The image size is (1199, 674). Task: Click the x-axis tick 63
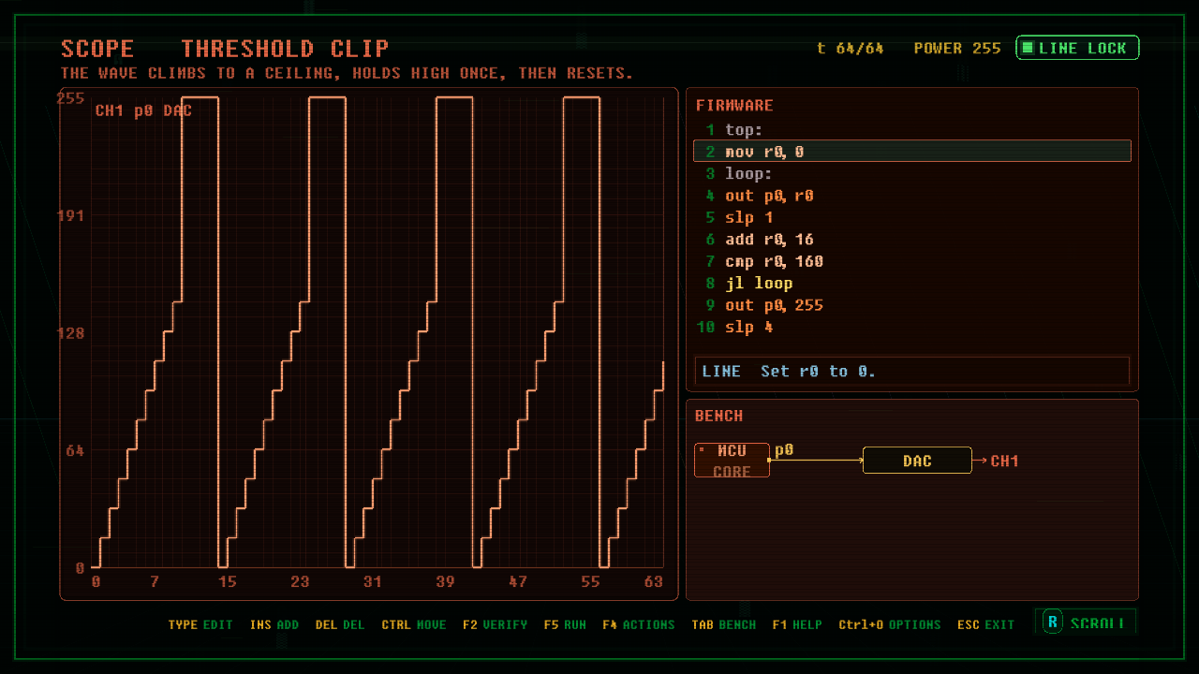[654, 582]
